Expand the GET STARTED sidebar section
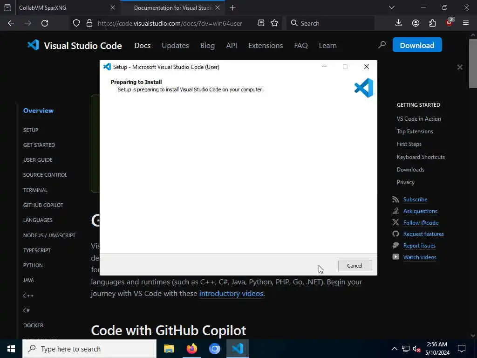This screenshot has height=358, width=477. click(39, 145)
